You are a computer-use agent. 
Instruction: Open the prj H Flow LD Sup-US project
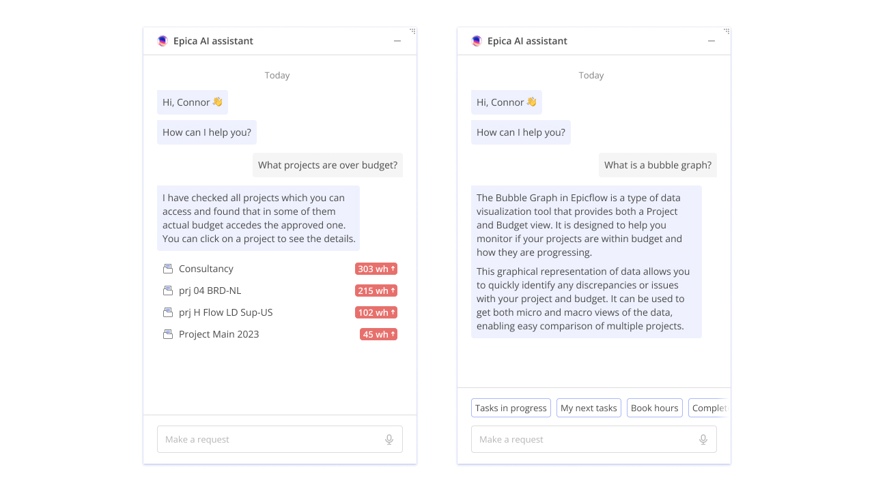coord(225,312)
